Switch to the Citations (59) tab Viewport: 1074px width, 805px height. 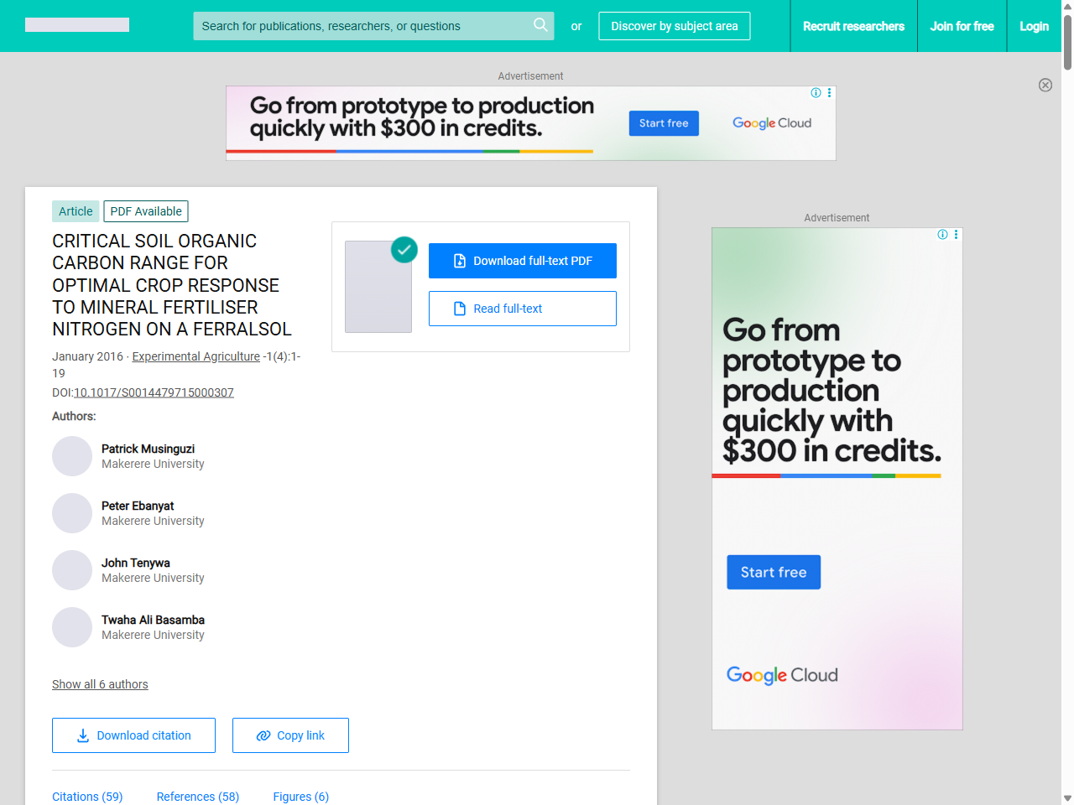87,797
